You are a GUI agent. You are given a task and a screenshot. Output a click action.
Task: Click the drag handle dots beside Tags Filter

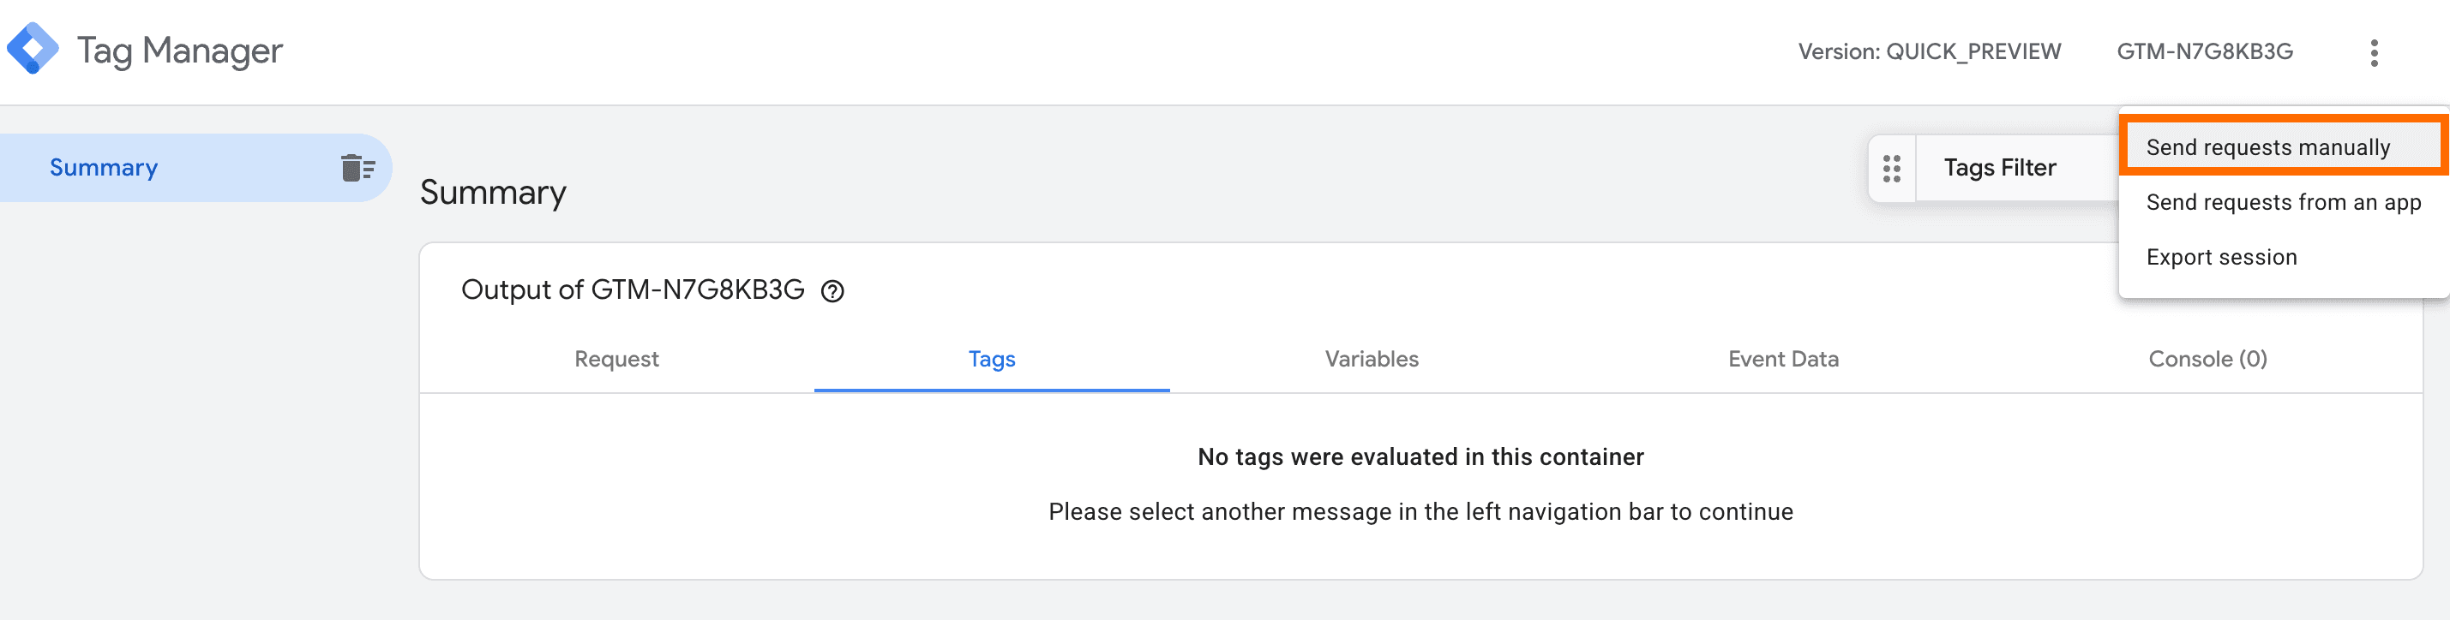point(1893,167)
